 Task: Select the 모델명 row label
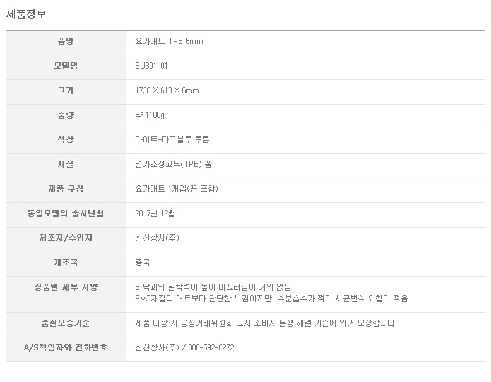(65, 66)
